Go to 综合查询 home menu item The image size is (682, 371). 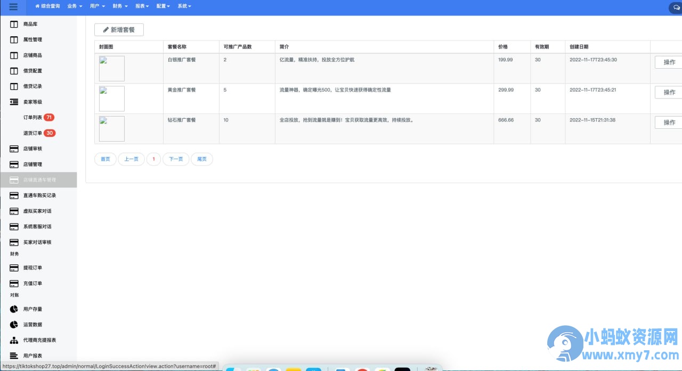click(47, 6)
